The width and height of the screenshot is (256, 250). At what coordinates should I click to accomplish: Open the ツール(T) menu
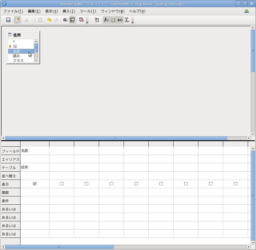click(x=88, y=11)
